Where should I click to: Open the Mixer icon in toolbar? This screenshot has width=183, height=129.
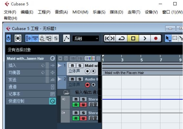point(56,38)
